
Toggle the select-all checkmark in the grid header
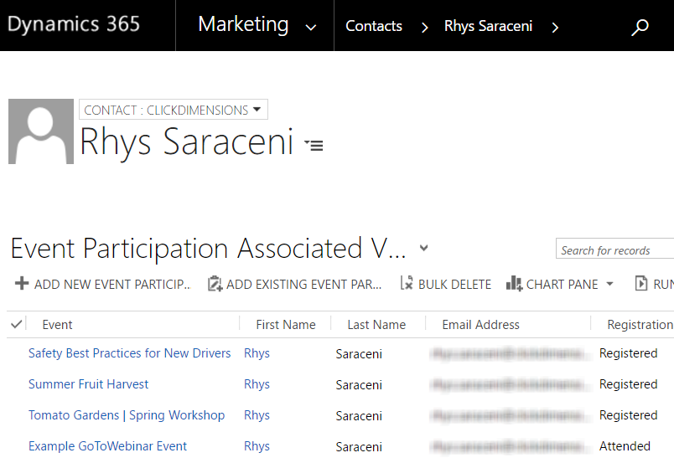16,324
